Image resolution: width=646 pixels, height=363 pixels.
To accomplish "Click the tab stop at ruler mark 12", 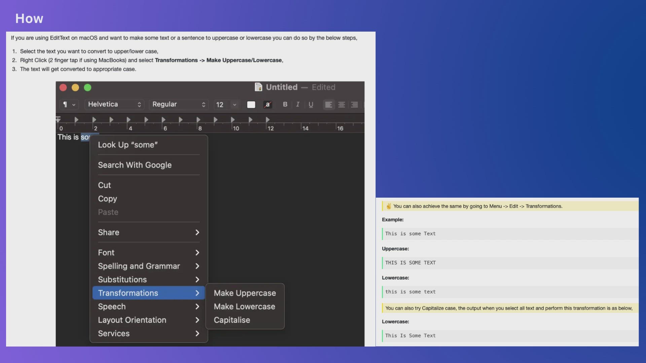I will click(x=267, y=120).
